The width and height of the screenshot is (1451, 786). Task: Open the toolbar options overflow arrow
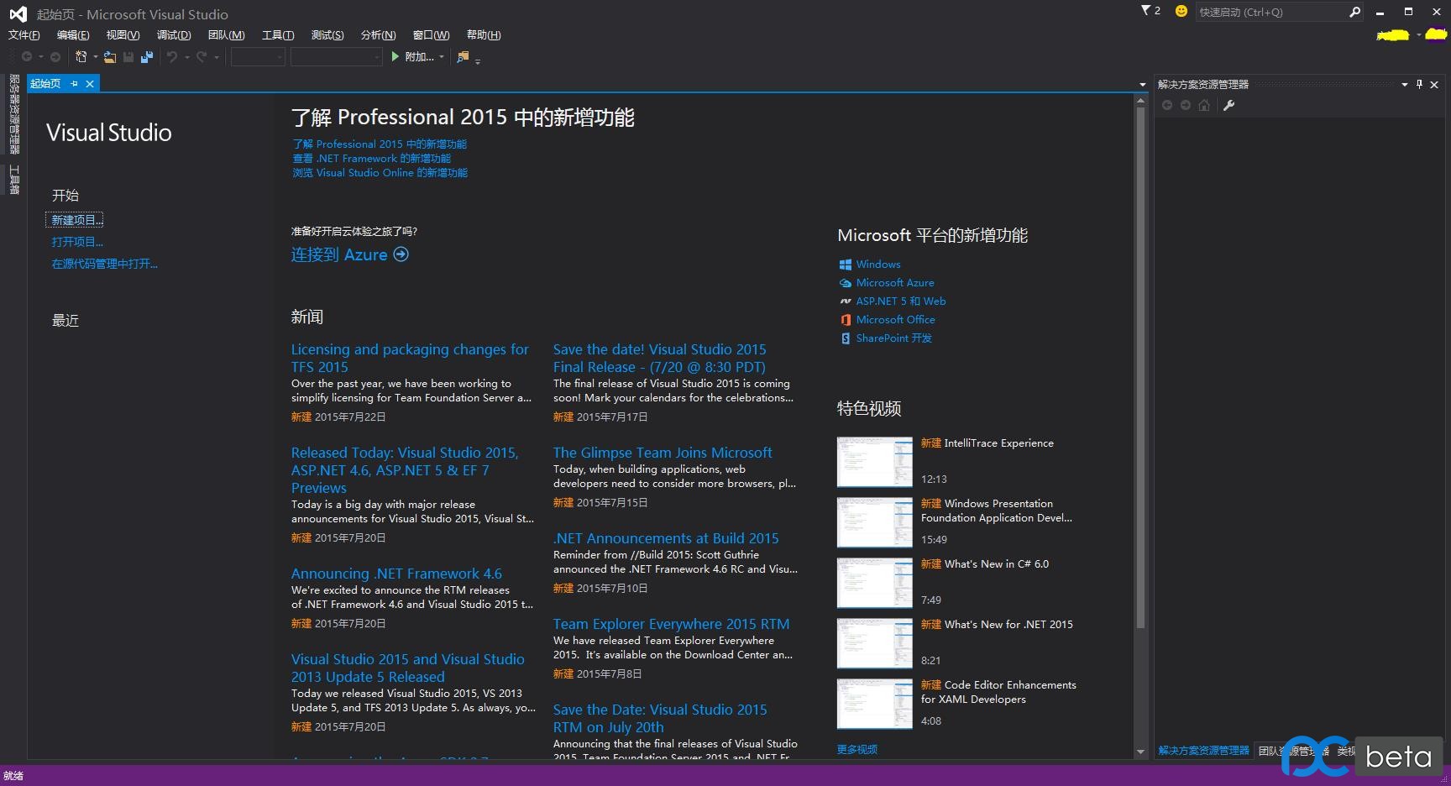478,60
